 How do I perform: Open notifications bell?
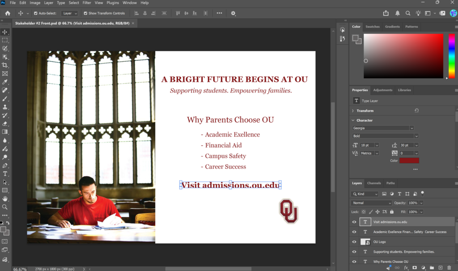tap(398, 13)
